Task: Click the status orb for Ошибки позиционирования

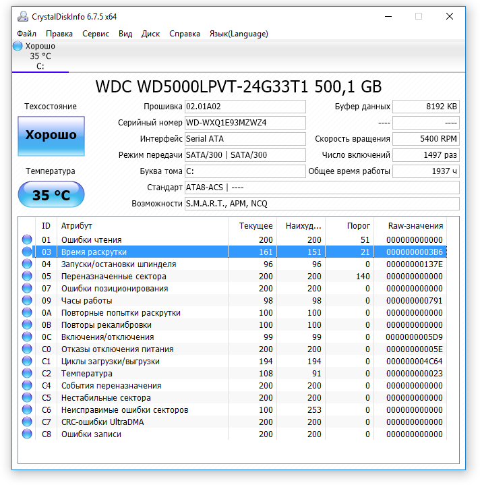Action: click(27, 288)
